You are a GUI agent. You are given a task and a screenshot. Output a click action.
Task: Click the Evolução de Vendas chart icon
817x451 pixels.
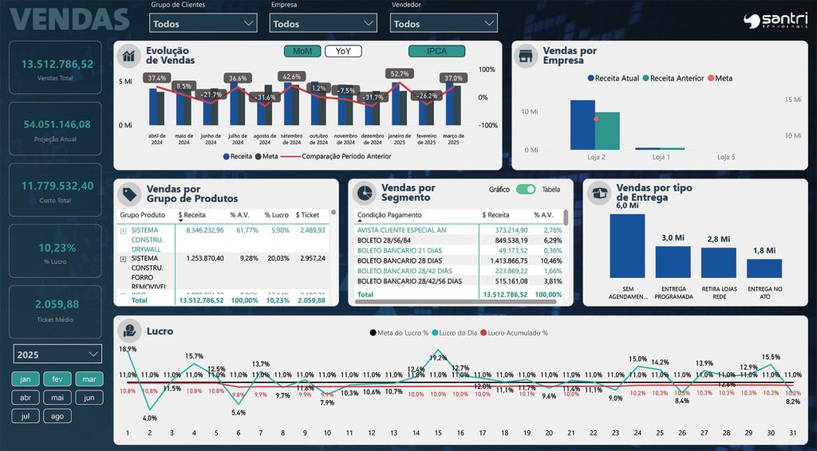click(128, 56)
